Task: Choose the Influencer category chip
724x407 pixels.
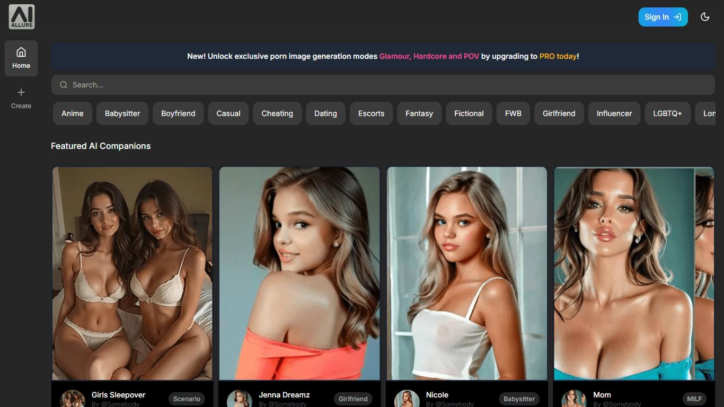Action: tap(614, 113)
